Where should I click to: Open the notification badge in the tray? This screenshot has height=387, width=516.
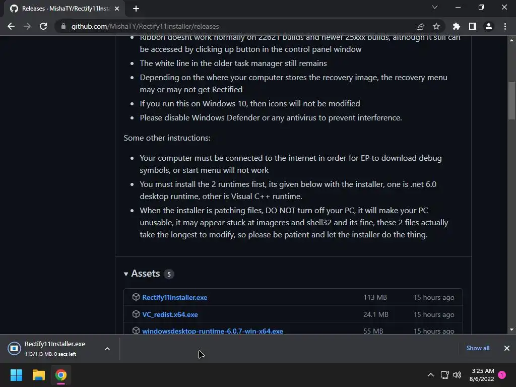(502, 375)
